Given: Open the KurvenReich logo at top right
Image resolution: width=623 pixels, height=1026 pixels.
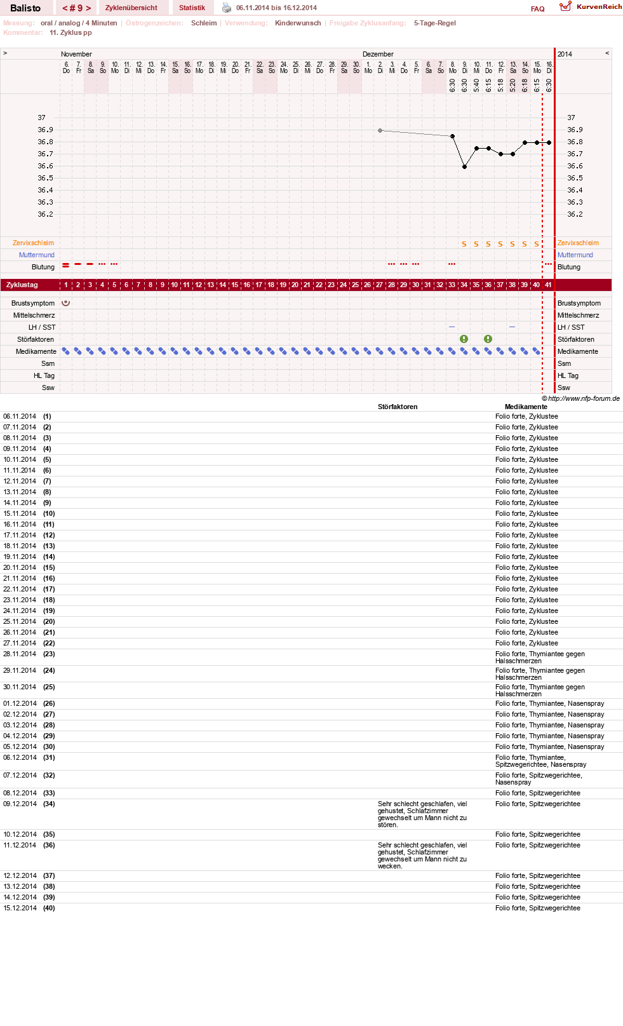Looking at the screenshot, I should pos(591,6).
